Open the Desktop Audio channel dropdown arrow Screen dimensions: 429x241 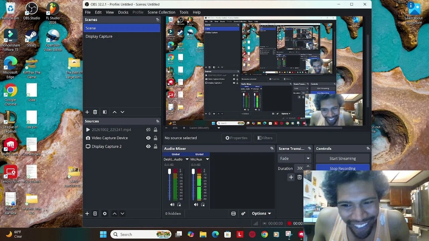coord(187,159)
